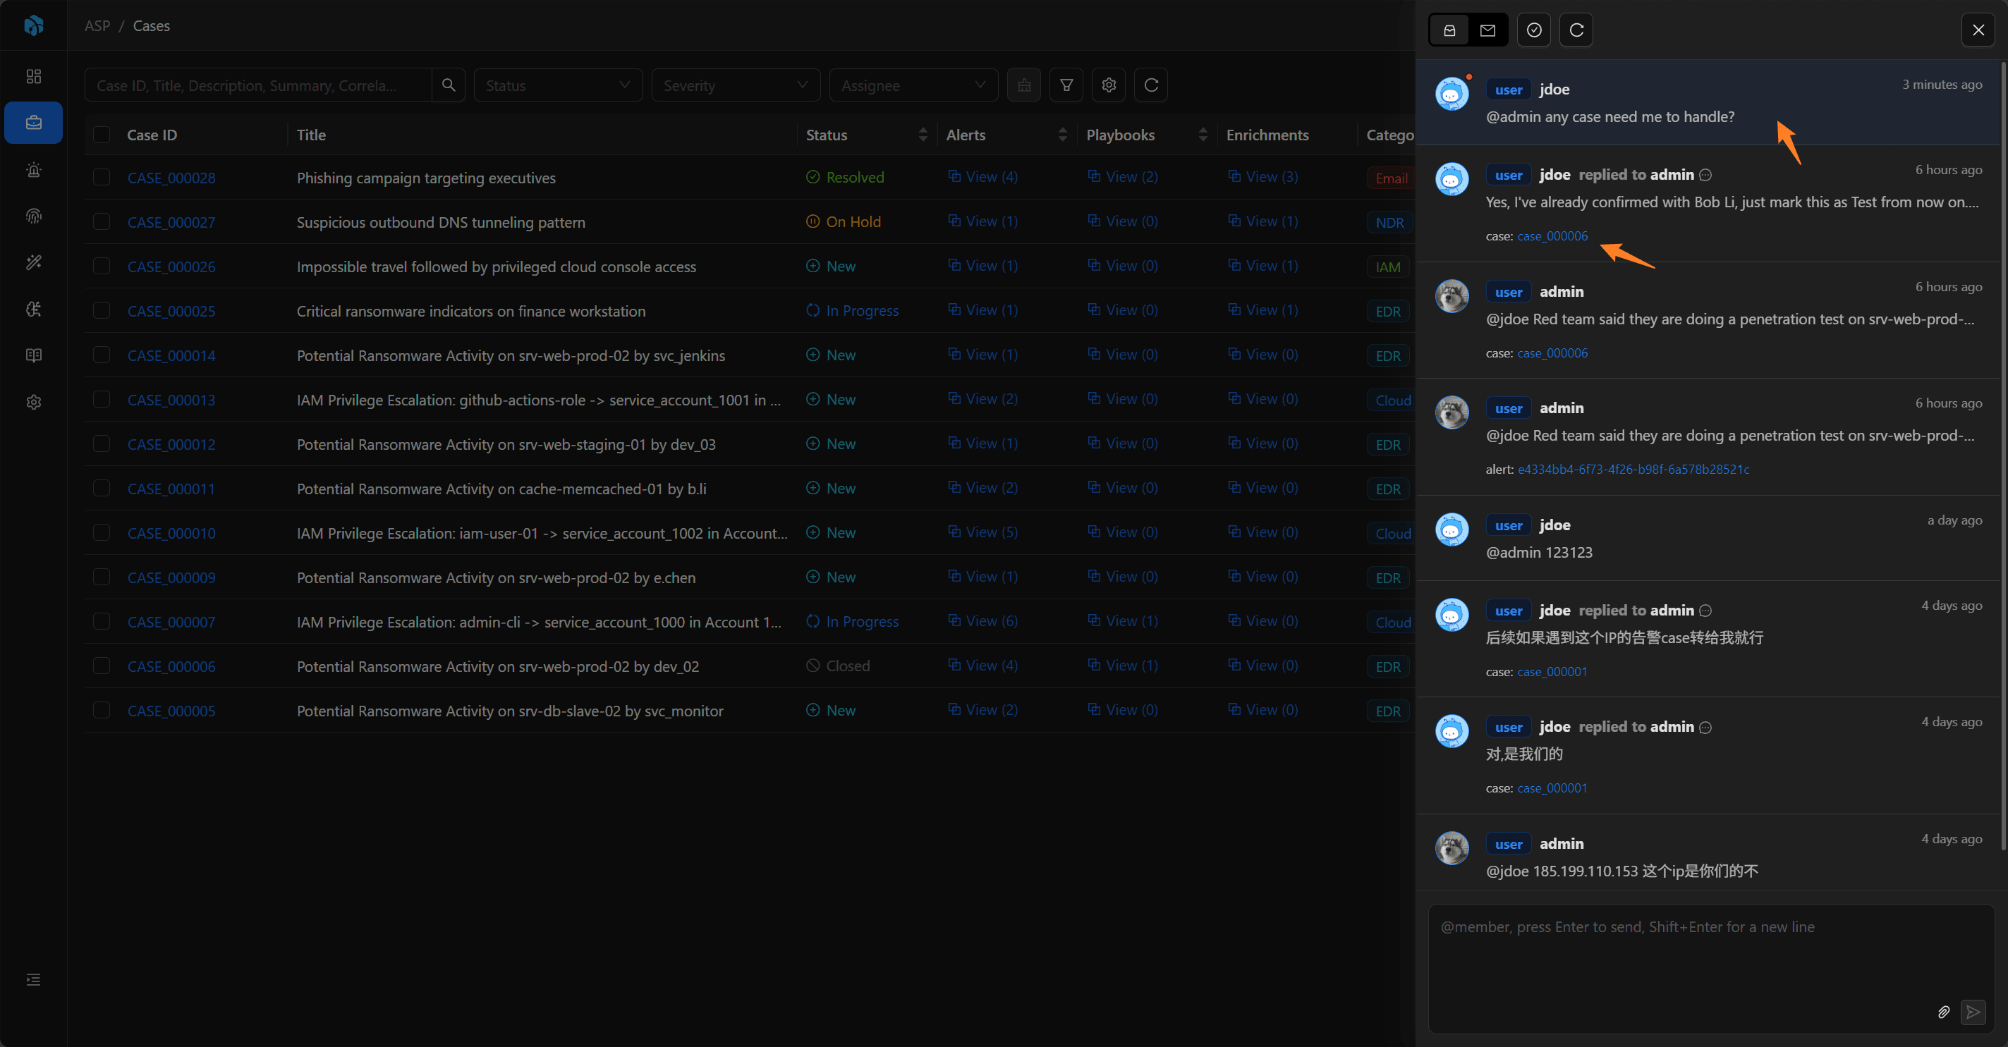Screen dimensions: 2008x1047
Task: Click the case search input field
Action: tap(258, 85)
